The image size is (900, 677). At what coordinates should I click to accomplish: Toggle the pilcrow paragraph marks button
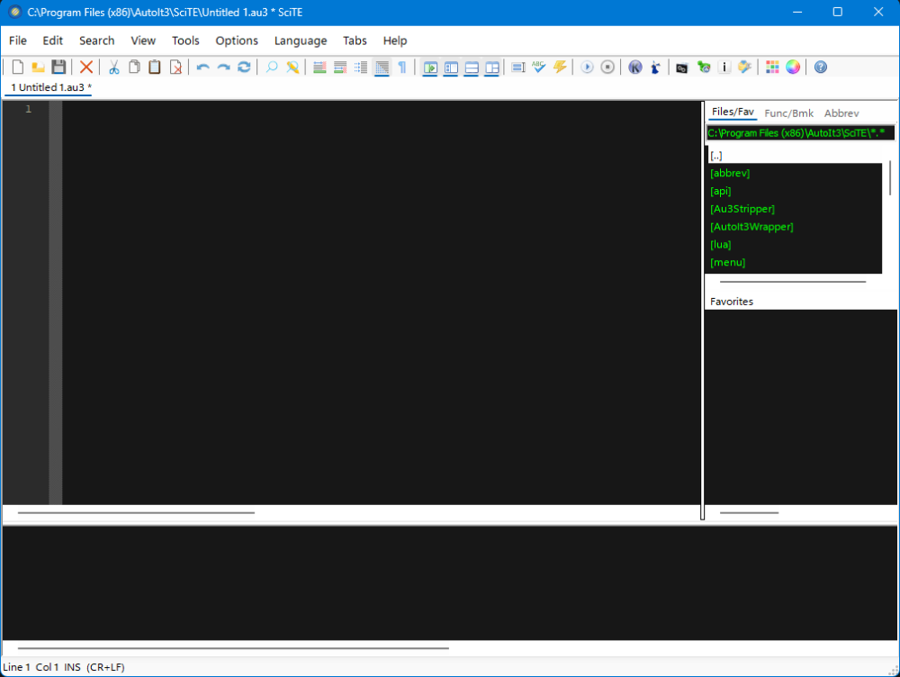(402, 68)
